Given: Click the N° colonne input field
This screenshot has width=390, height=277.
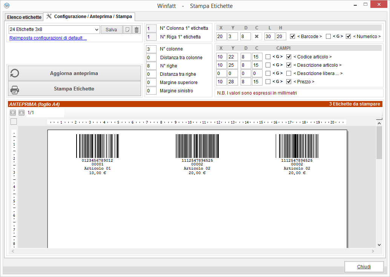Looking at the screenshot, I should (x=151, y=49).
